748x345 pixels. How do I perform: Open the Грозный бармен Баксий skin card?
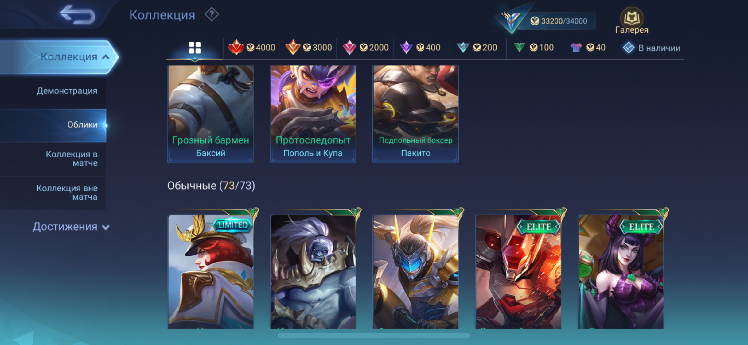[211, 113]
